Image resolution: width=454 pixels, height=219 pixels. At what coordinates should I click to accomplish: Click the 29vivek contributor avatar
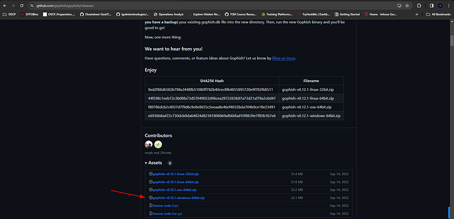tap(158, 144)
